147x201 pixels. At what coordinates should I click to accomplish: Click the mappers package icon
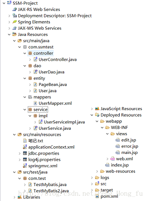(x=30, y=97)
